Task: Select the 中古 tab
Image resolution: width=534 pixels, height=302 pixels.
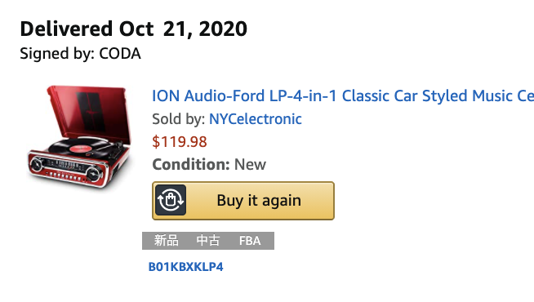Action: pos(208,241)
